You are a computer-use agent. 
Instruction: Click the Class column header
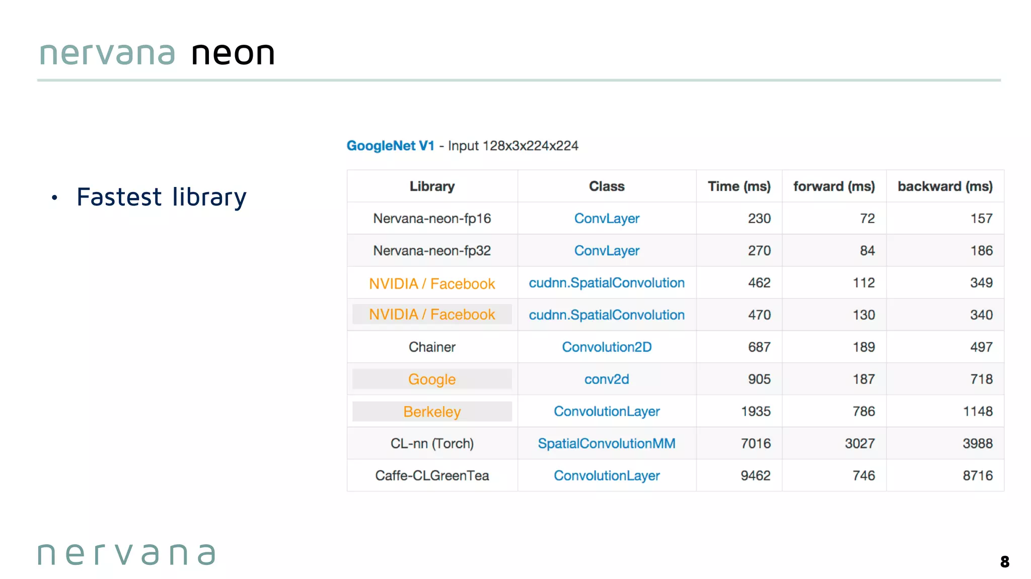pos(607,186)
